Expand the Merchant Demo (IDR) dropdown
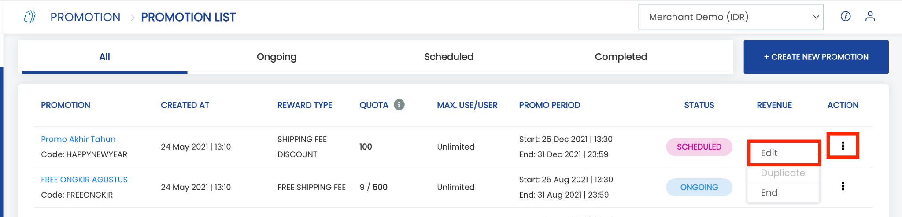This screenshot has height=217, width=902. coord(731,17)
